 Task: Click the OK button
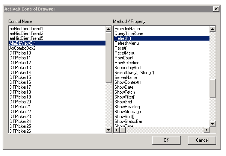tap(166, 140)
